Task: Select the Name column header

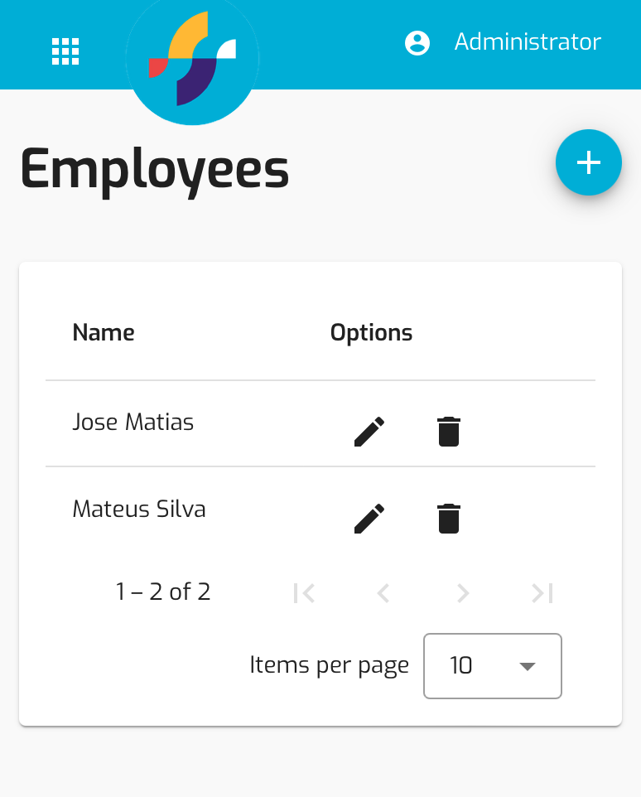Action: click(104, 333)
